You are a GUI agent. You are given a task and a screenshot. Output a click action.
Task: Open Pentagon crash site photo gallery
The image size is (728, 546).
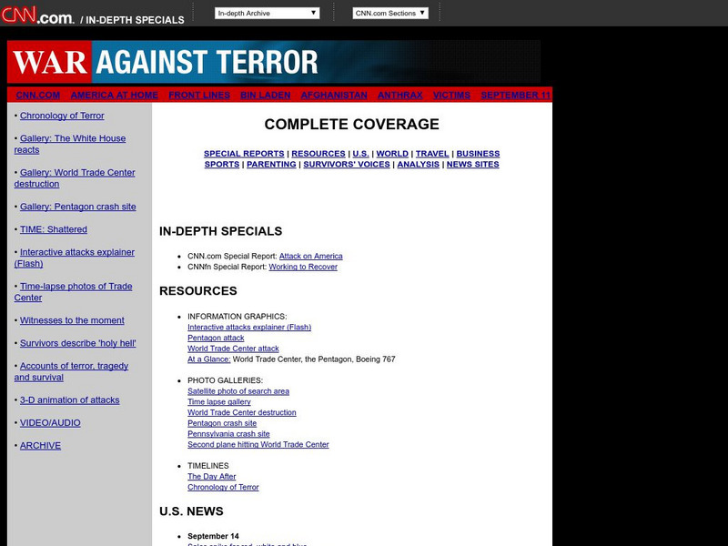tap(222, 423)
